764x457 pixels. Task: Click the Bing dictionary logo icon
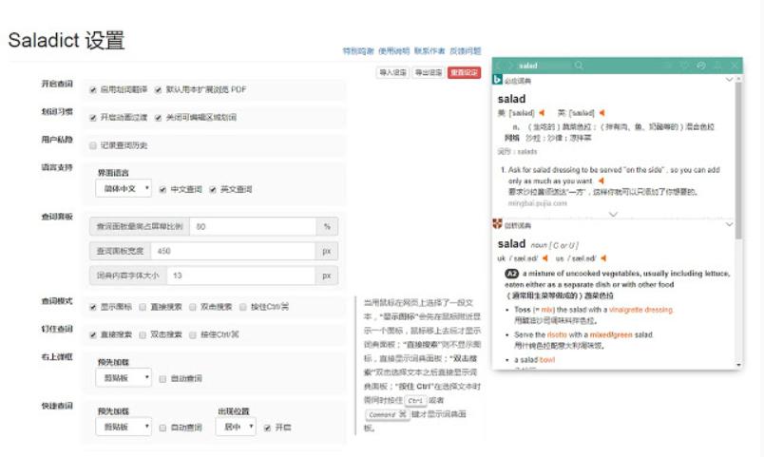pos(497,80)
